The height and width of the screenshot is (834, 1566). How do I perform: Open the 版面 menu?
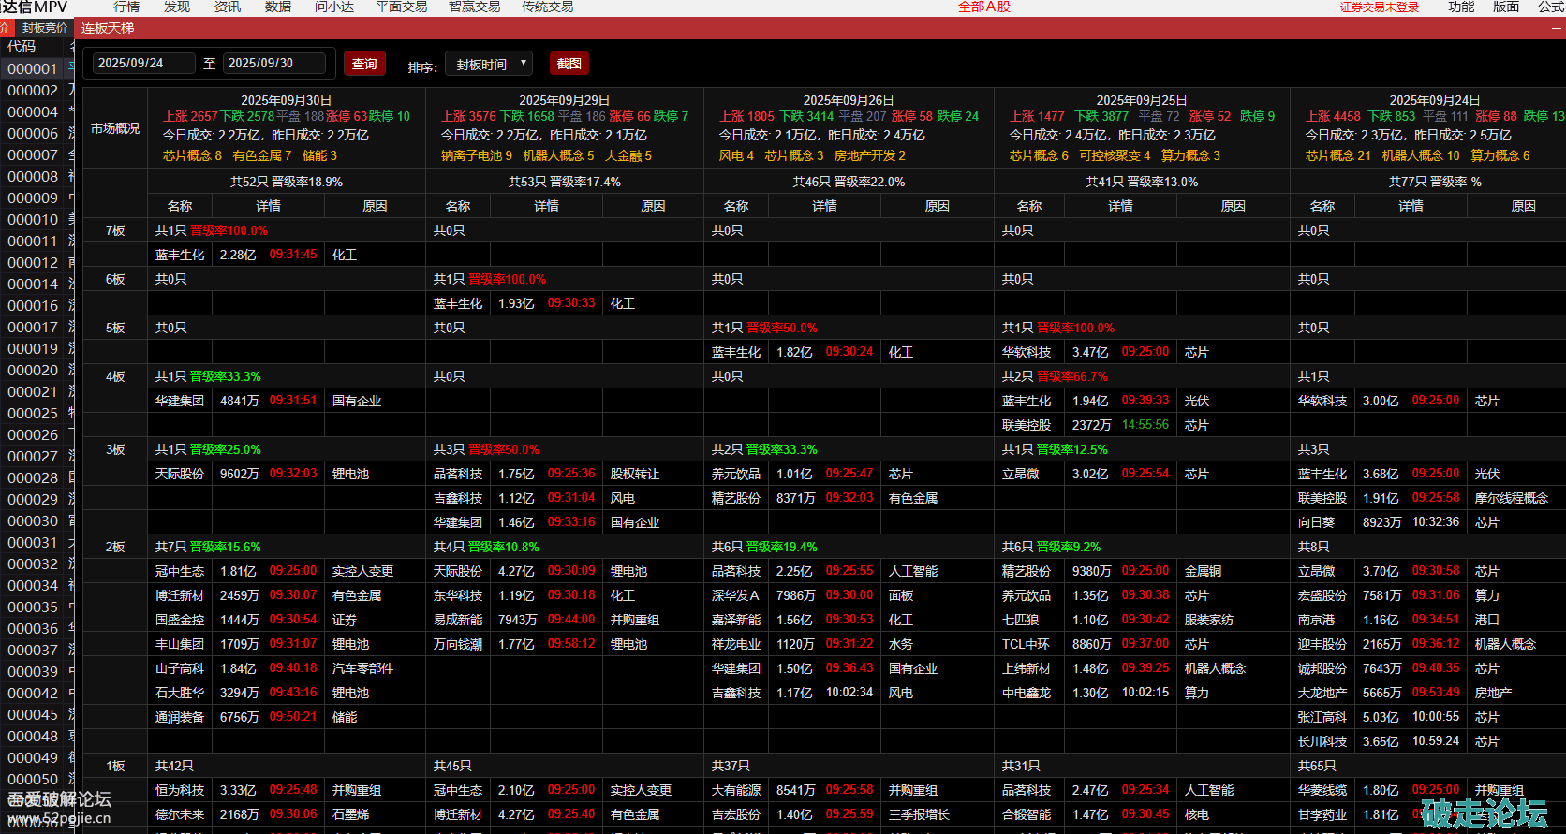click(1505, 7)
